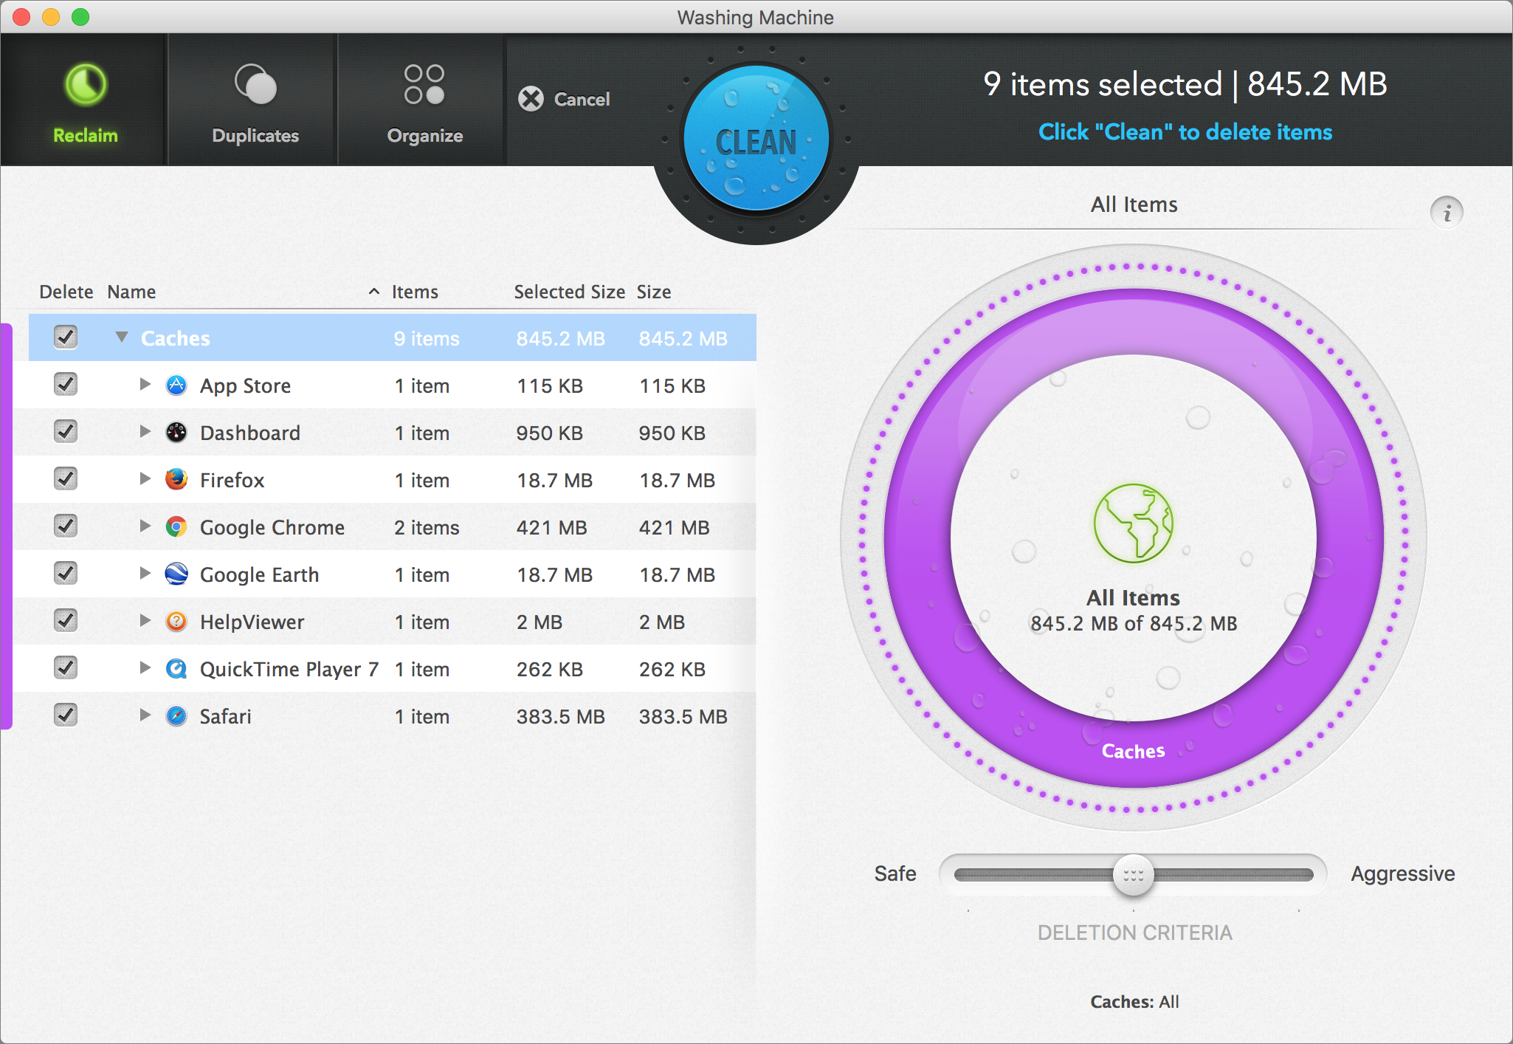
Task: Click the Delete column header
Action: pos(66,292)
